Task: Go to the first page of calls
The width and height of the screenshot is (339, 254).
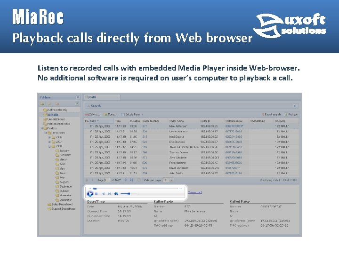Action: (x=87, y=180)
